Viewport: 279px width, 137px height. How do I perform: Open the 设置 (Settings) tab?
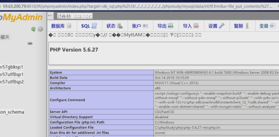[x=217, y=26]
